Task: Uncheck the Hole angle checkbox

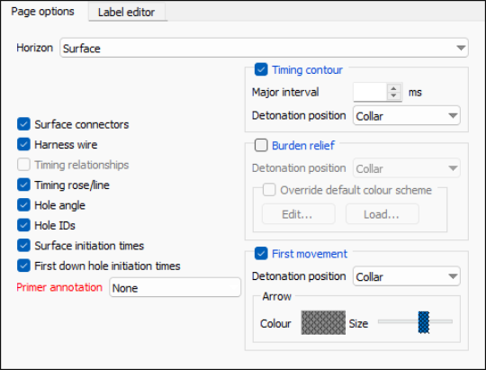Action: (23, 205)
